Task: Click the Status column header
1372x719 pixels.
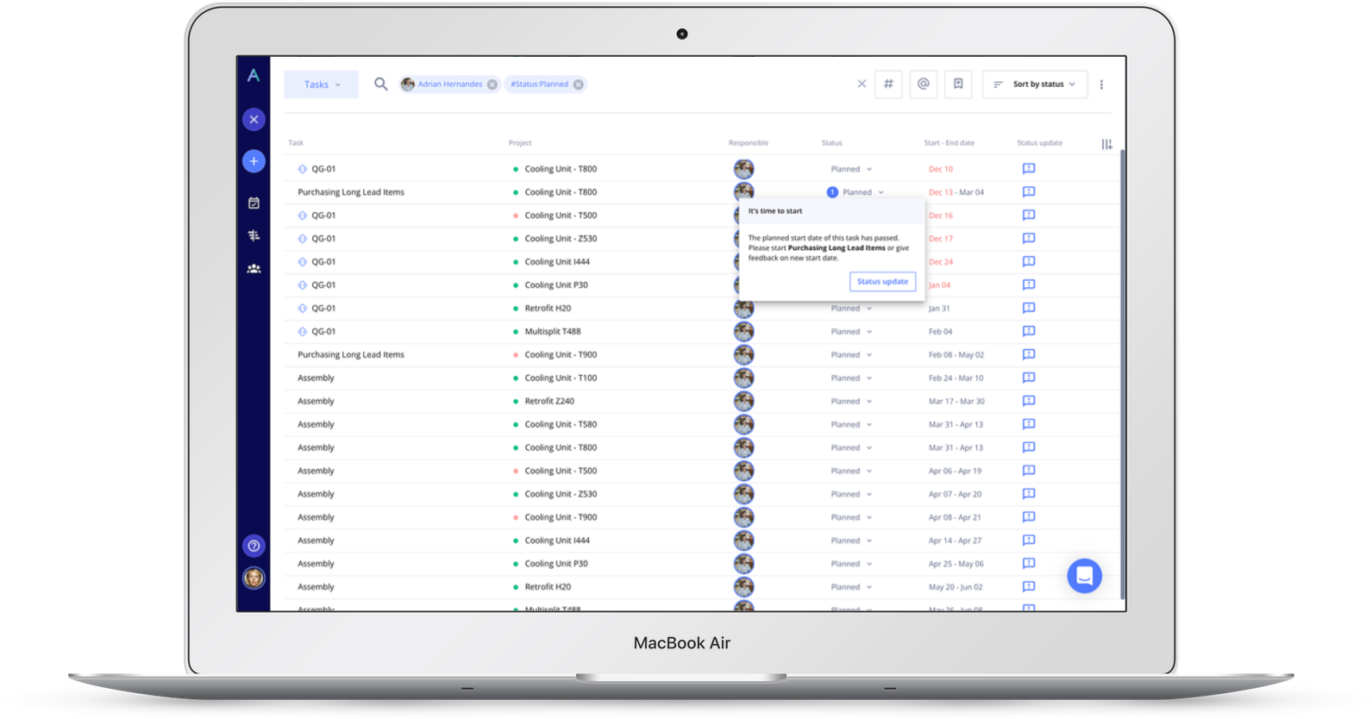Action: pyautogui.click(x=831, y=143)
